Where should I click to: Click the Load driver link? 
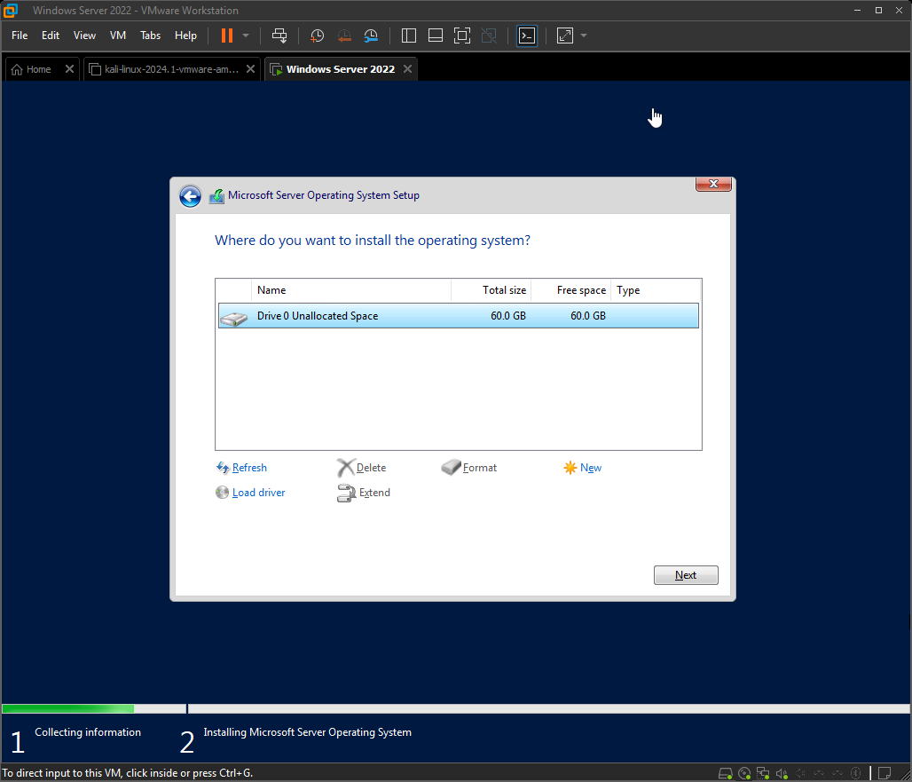pos(259,493)
